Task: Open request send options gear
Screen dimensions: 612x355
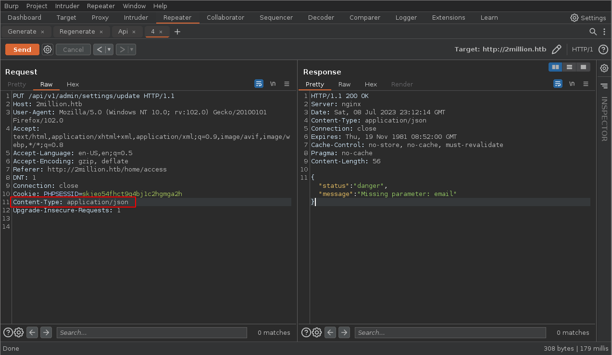Action: [x=48, y=49]
